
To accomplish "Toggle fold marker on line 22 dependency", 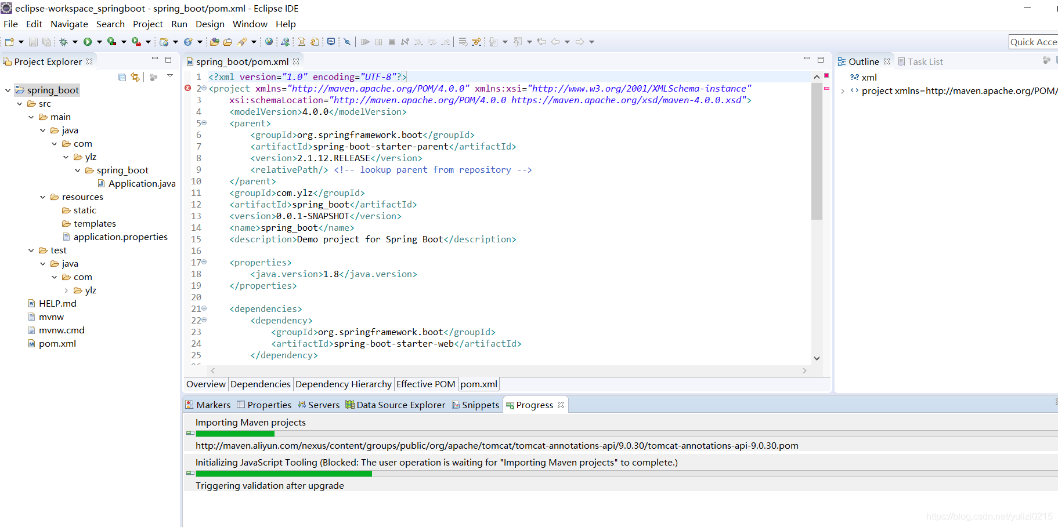I will 204,320.
